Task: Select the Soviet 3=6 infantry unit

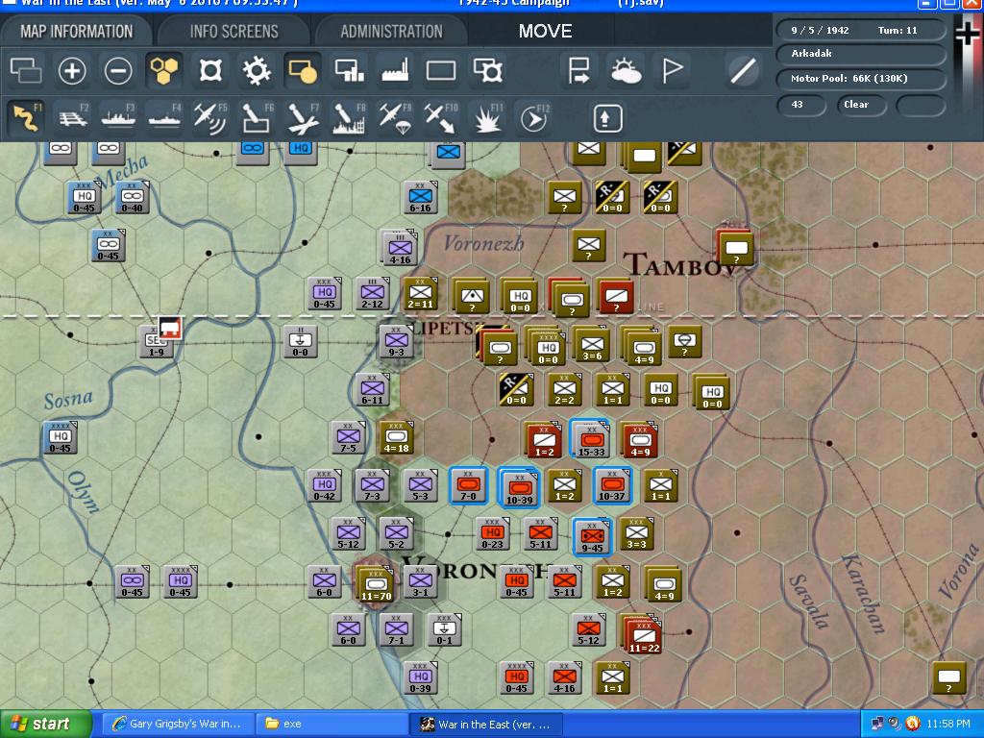Action: [592, 346]
